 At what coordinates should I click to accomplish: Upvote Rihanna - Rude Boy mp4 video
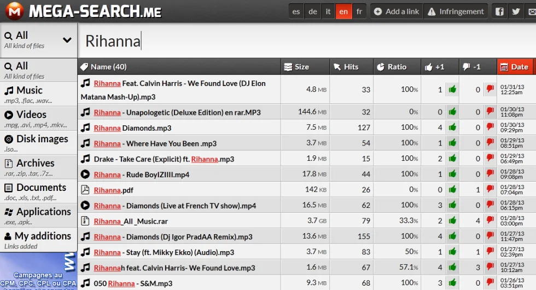[452, 174]
